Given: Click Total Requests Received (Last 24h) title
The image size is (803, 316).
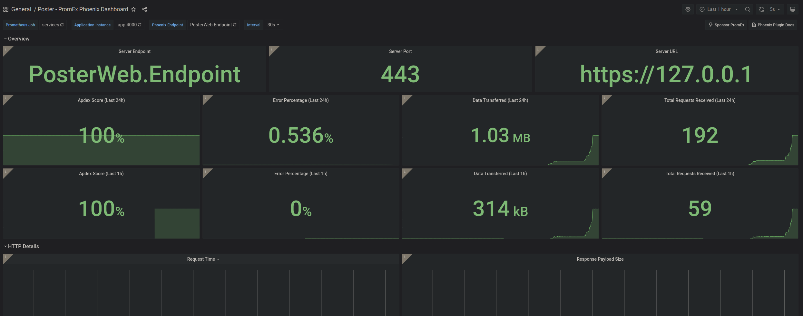Looking at the screenshot, I should [x=700, y=100].
